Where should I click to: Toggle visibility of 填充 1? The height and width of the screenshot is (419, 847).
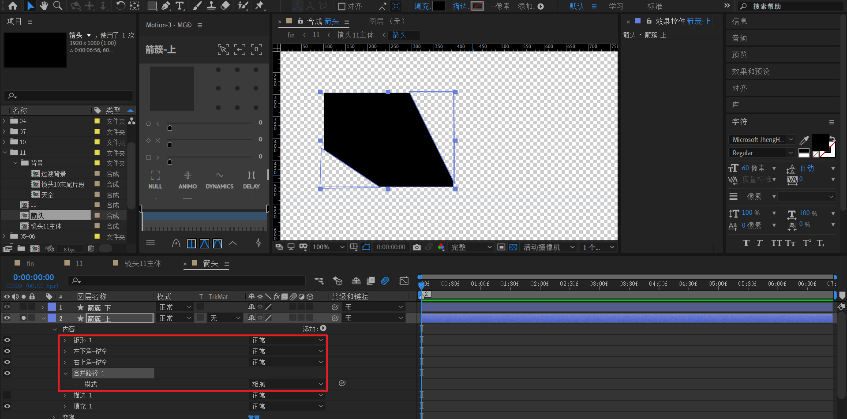point(7,406)
